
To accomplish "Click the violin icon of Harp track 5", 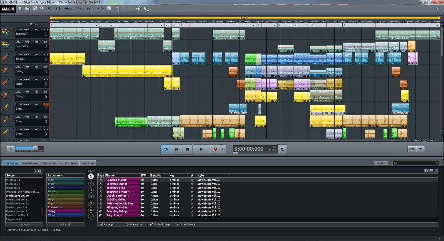I will click(5, 82).
